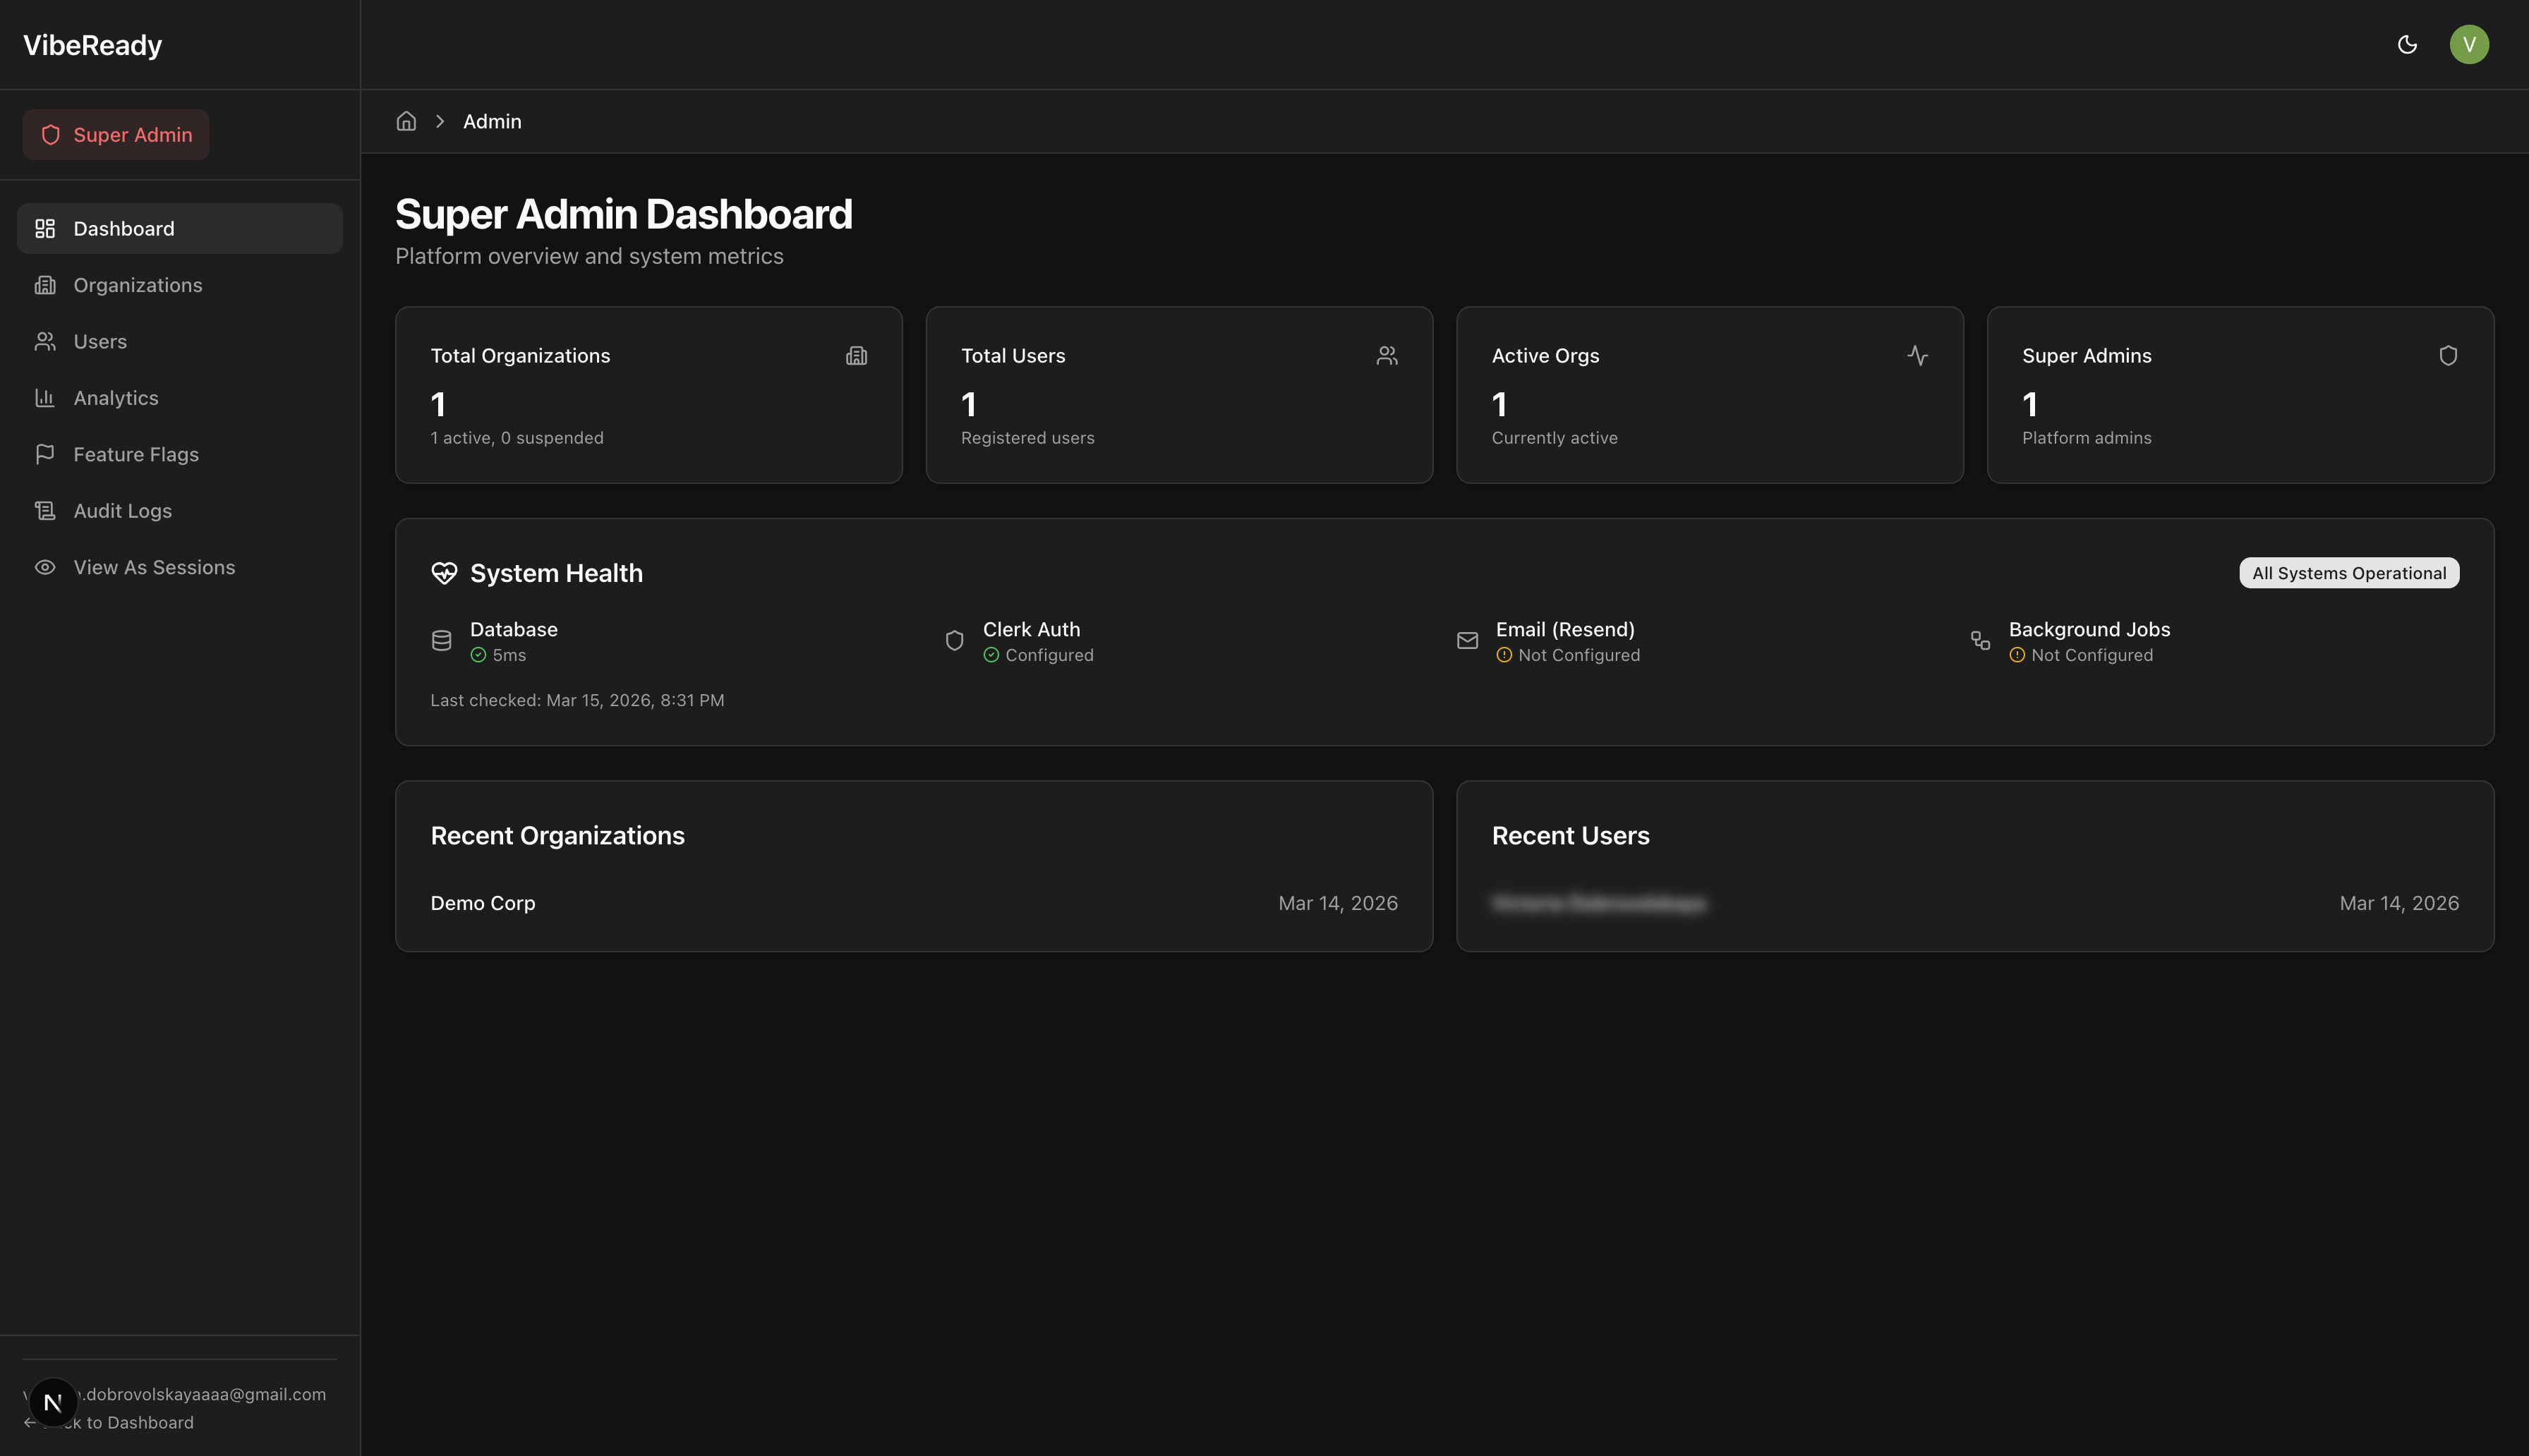The height and width of the screenshot is (1456, 2529).
Task: Follow the Back to Dashboard link
Action: (110, 1422)
